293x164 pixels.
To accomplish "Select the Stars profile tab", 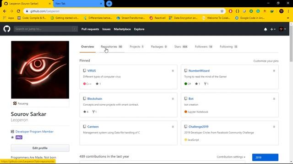I will click(x=181, y=46).
